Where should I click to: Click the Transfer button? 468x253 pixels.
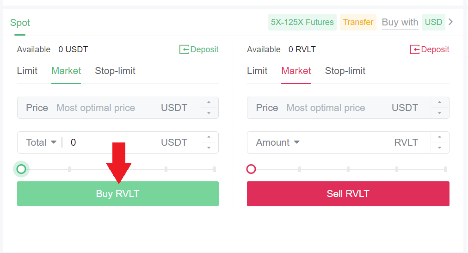tap(358, 22)
